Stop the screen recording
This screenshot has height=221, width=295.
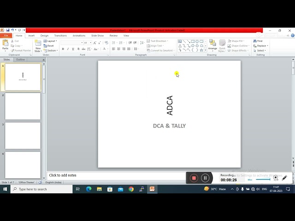coord(194,178)
